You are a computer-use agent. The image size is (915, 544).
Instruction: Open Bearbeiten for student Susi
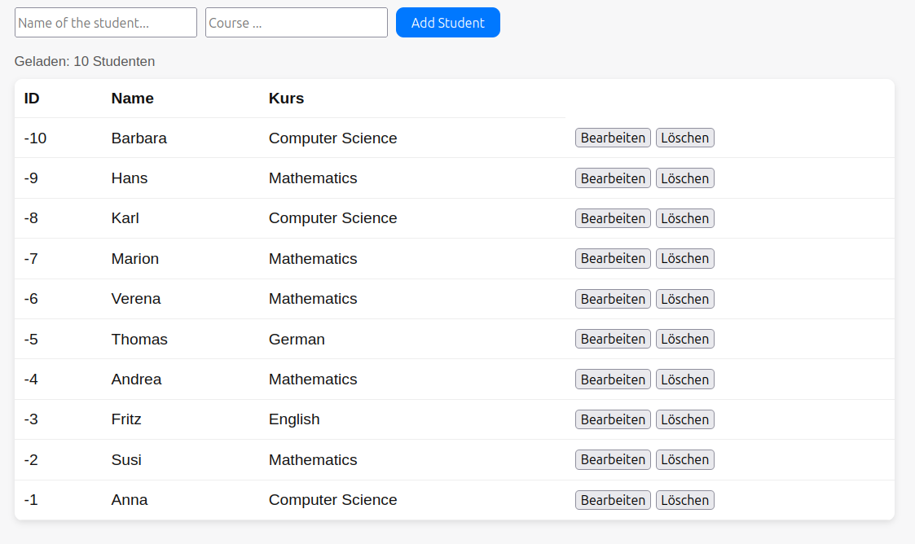613,459
